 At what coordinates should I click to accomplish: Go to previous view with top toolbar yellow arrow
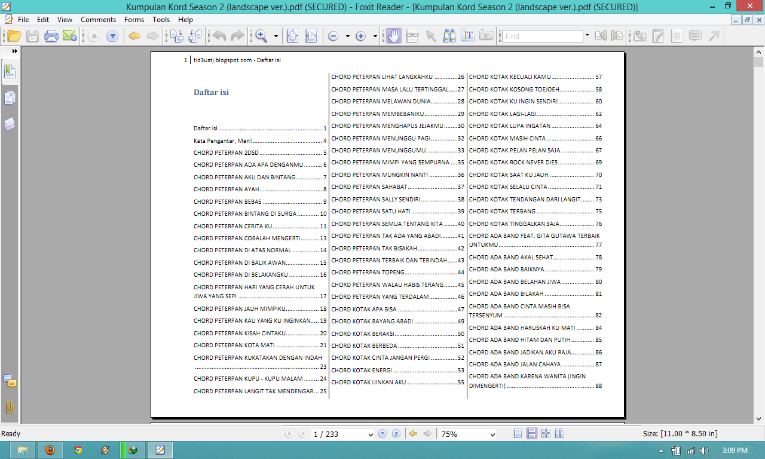click(x=134, y=36)
